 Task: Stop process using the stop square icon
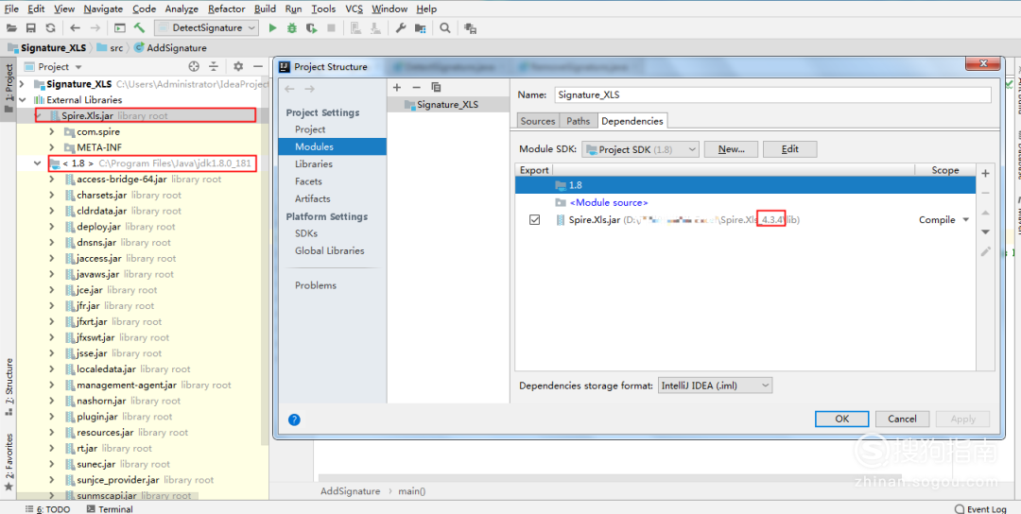(x=332, y=28)
